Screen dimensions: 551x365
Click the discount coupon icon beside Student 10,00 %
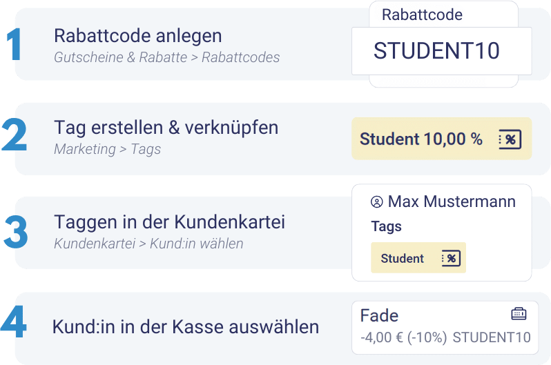coord(510,139)
